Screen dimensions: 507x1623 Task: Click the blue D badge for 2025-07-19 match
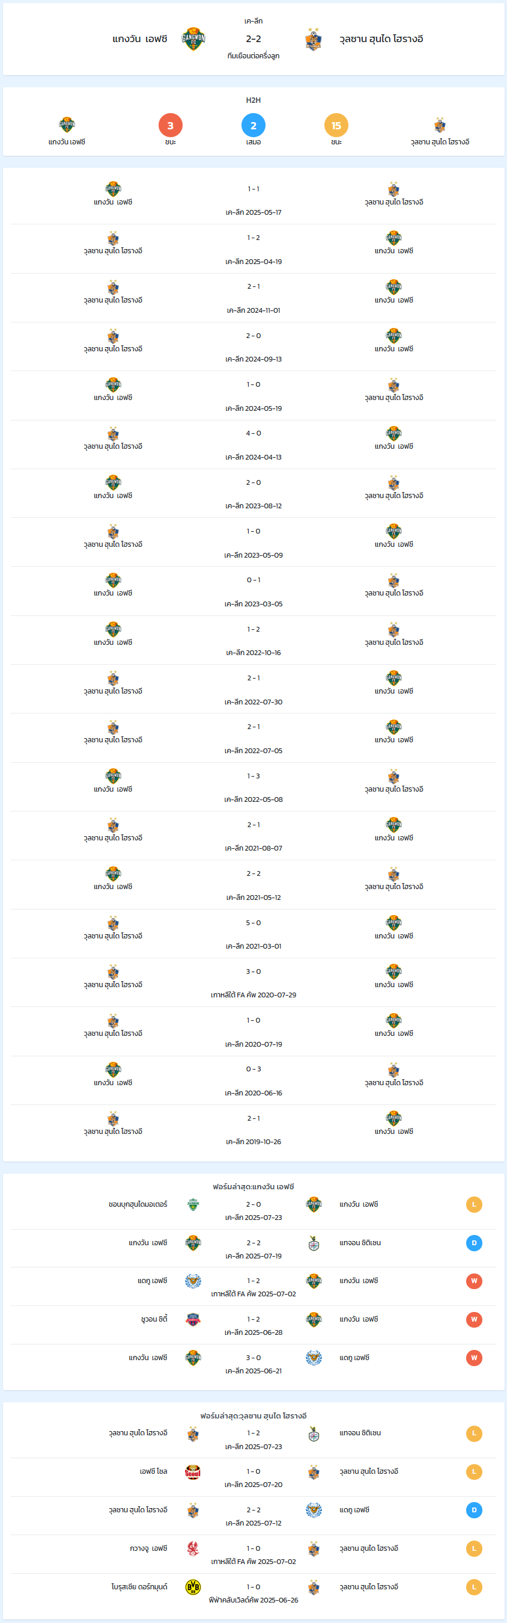click(x=475, y=1243)
